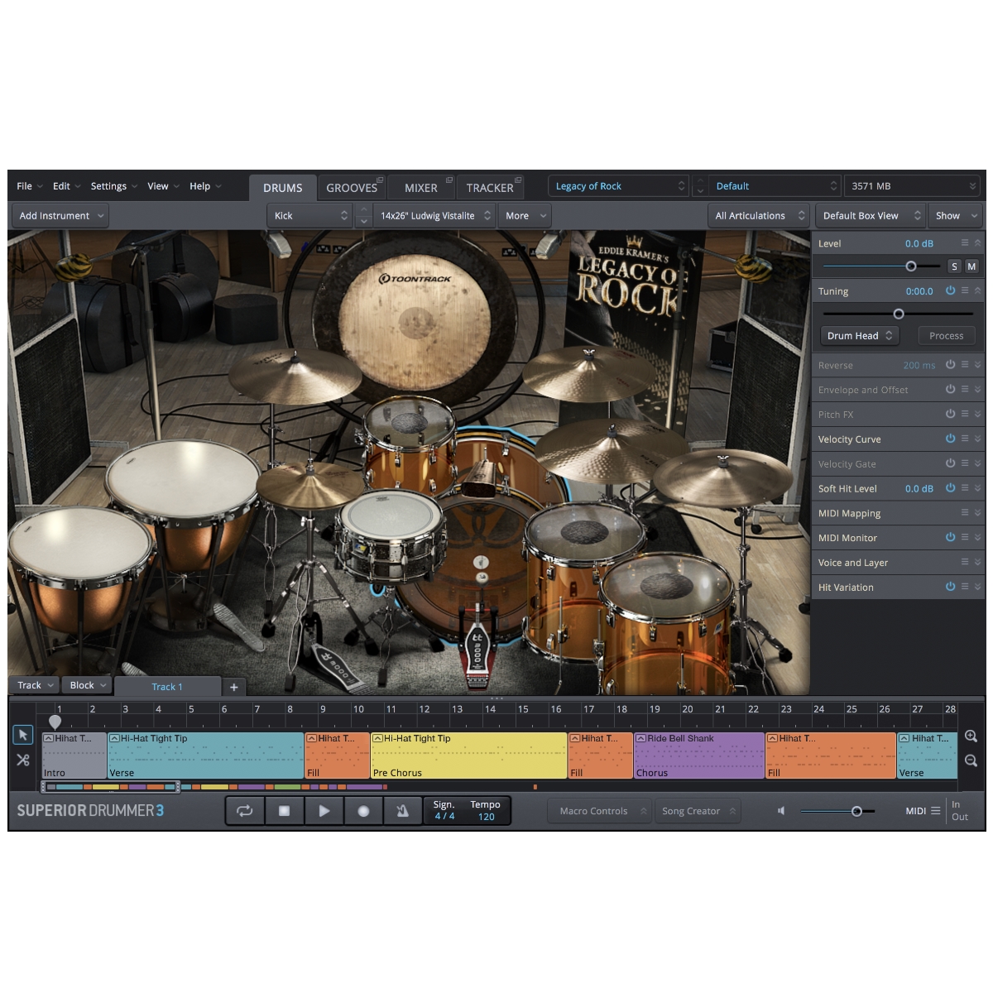Click the Show button

click(x=956, y=216)
